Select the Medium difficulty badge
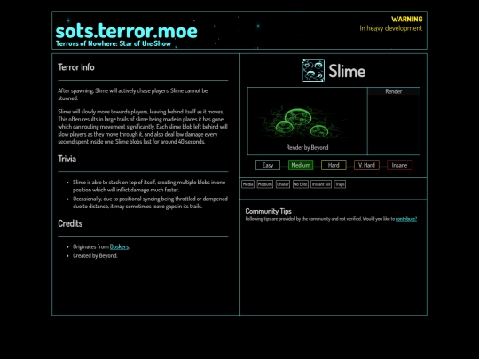Image resolution: width=479 pixels, height=359 pixels. tap(301, 165)
